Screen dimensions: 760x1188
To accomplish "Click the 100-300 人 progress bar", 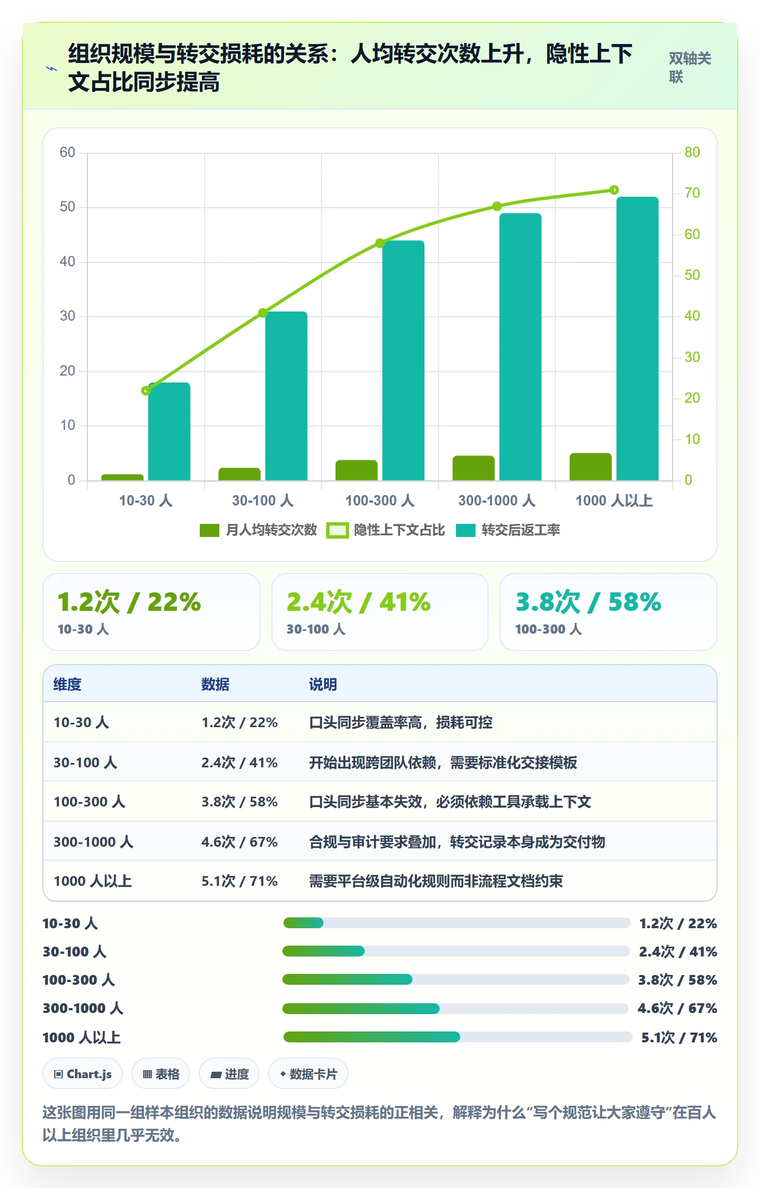I will (456, 979).
